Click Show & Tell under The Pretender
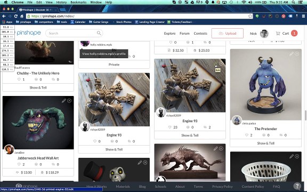Image resolution: width=307 pixels, height=192 pixels. click(265, 143)
